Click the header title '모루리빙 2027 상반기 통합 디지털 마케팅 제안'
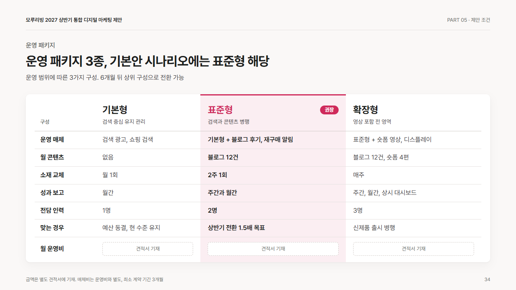 [x=74, y=20]
